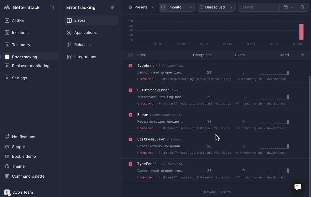Click the Settings sliders icon
The image size is (311, 197).
pyautogui.click(x=7, y=78)
